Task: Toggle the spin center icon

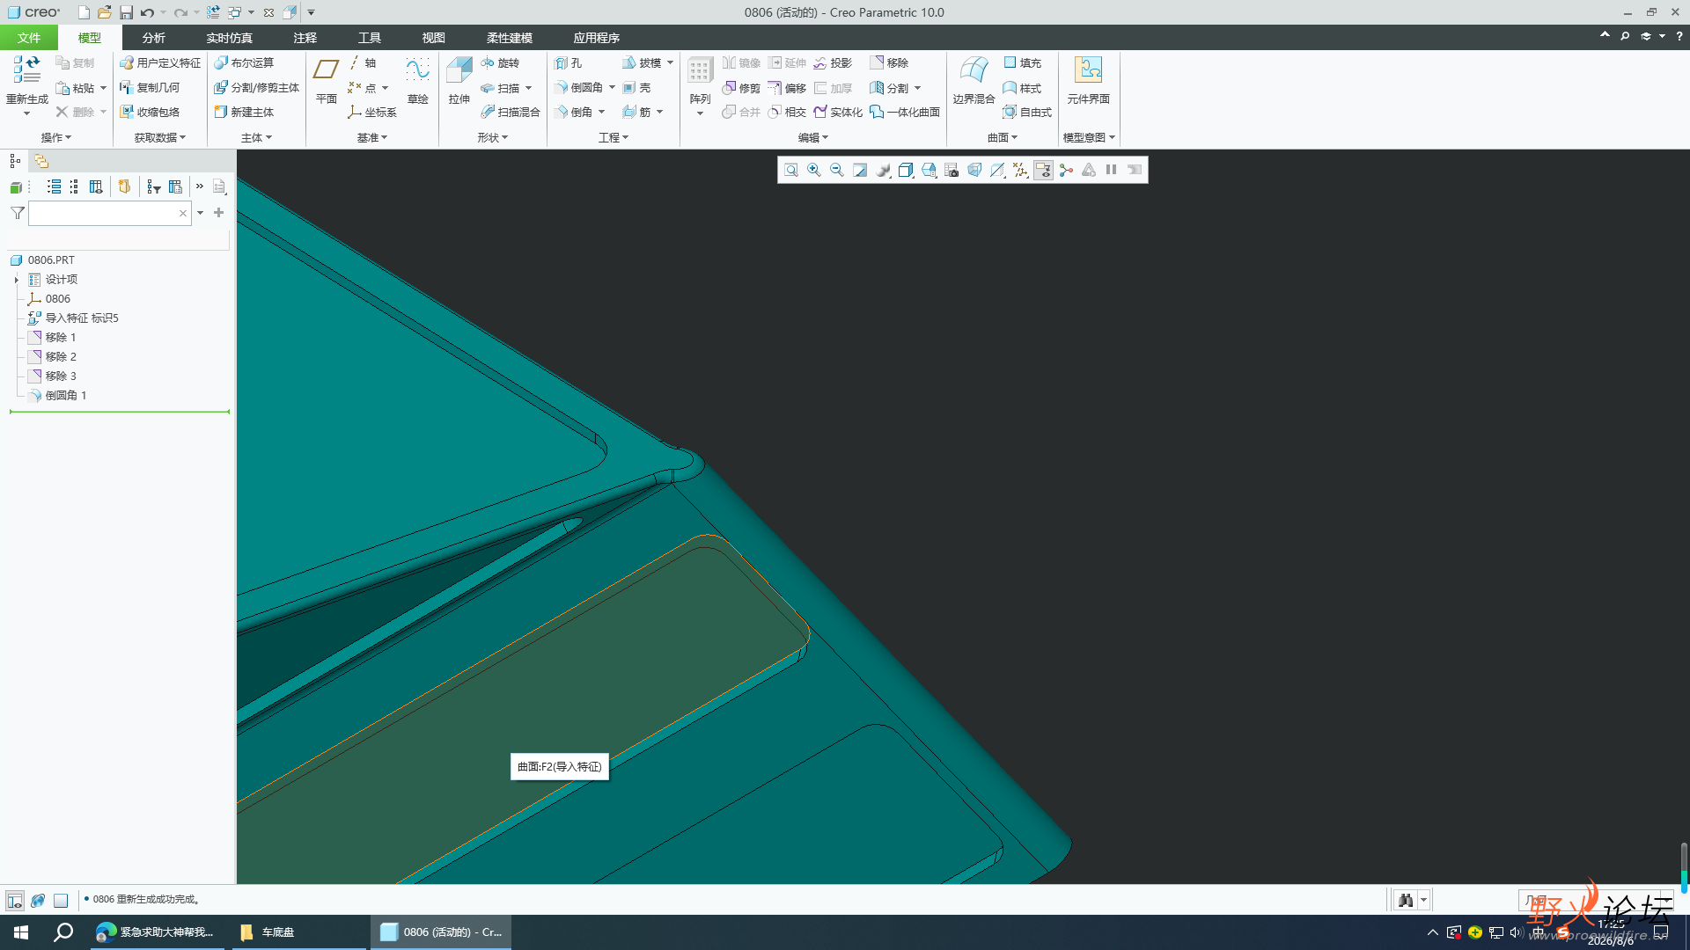Action: tap(1066, 171)
